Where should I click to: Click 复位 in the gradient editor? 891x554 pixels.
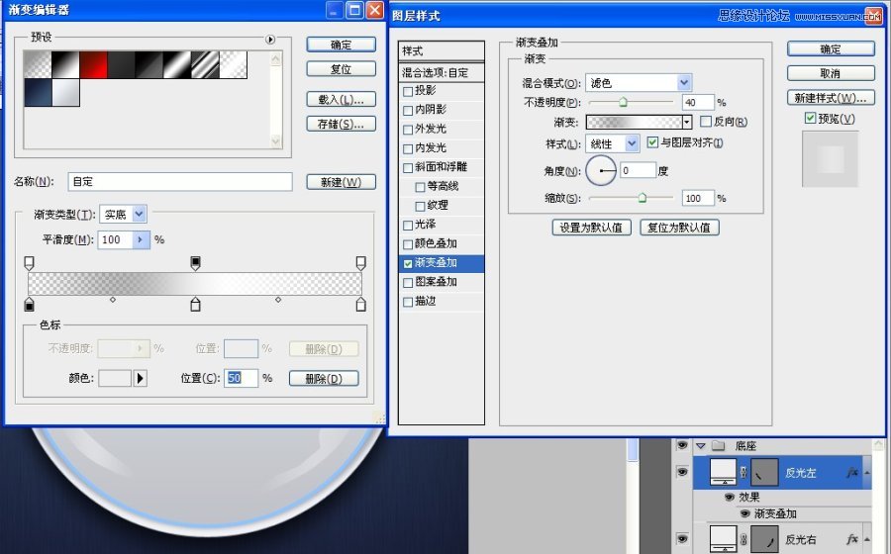pyautogui.click(x=341, y=68)
